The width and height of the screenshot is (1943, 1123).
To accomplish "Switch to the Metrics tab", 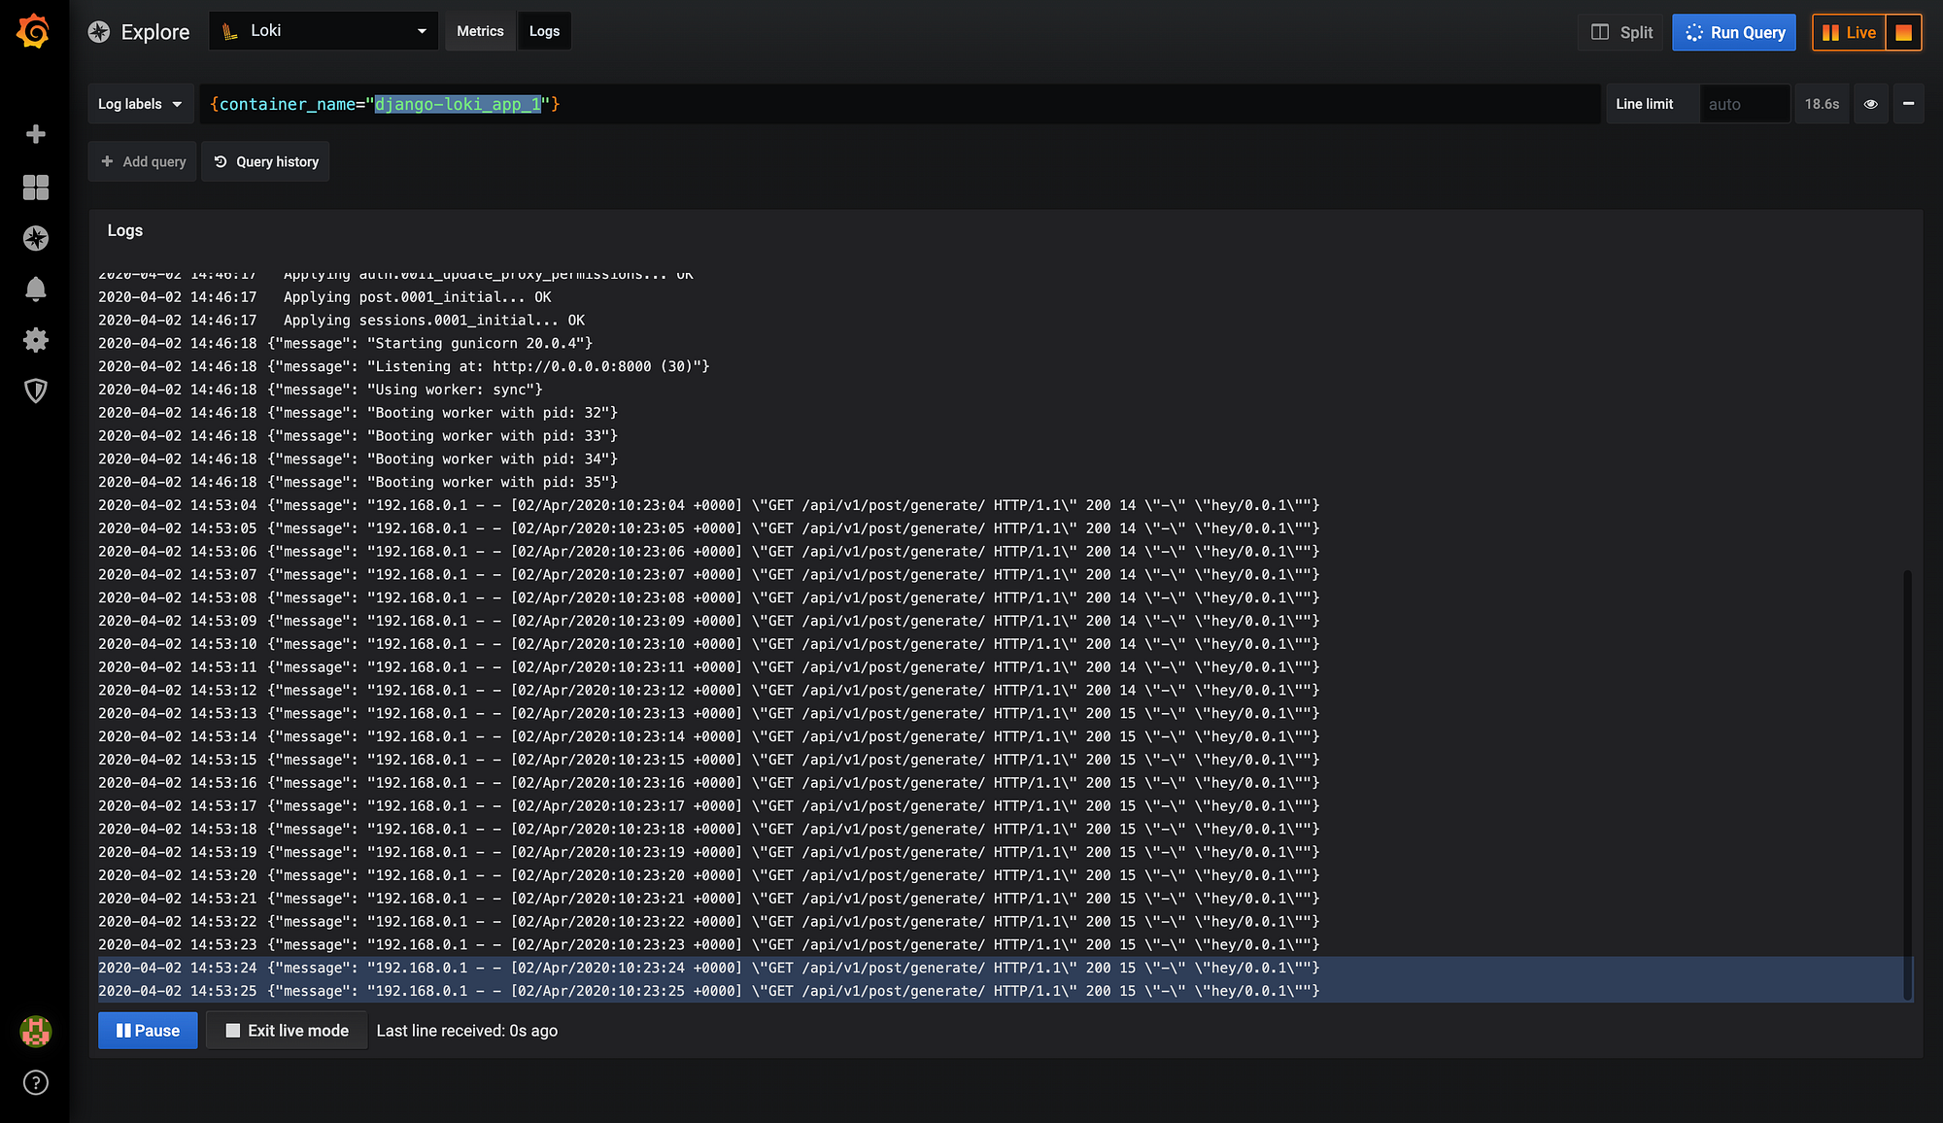I will [480, 30].
